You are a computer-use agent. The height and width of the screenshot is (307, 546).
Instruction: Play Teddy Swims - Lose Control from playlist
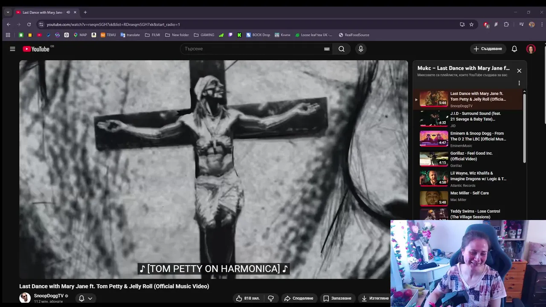pos(468,214)
